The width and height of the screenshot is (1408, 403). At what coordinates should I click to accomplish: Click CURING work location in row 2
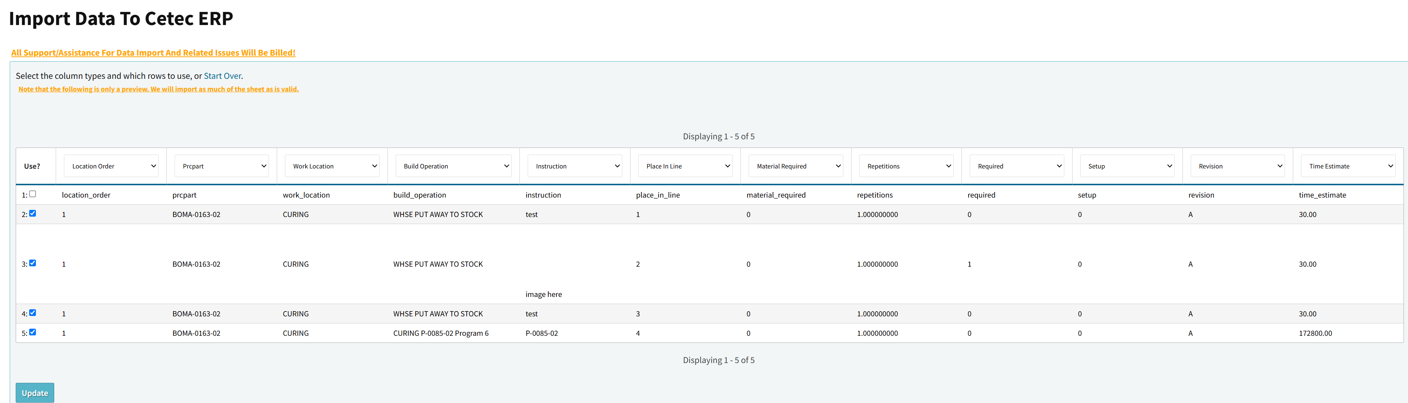[x=296, y=215]
